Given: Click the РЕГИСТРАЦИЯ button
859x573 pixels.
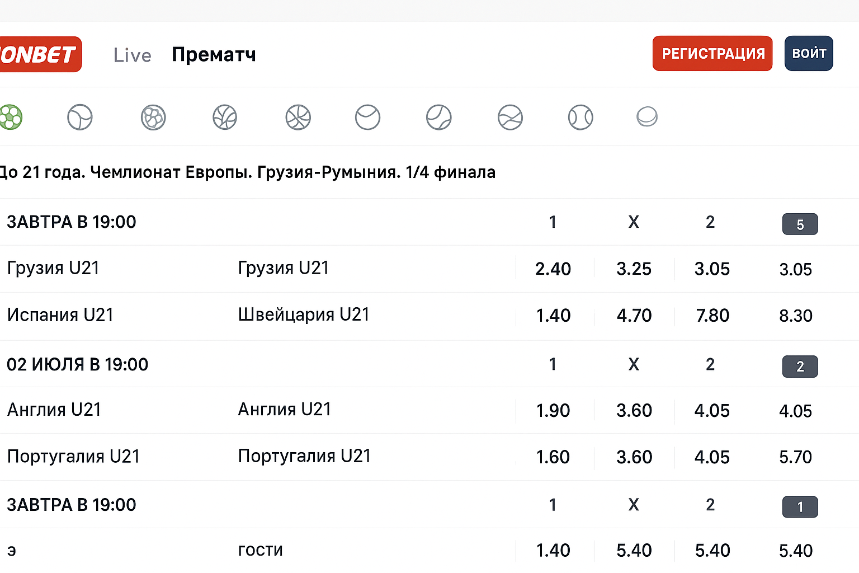Looking at the screenshot, I should [712, 53].
